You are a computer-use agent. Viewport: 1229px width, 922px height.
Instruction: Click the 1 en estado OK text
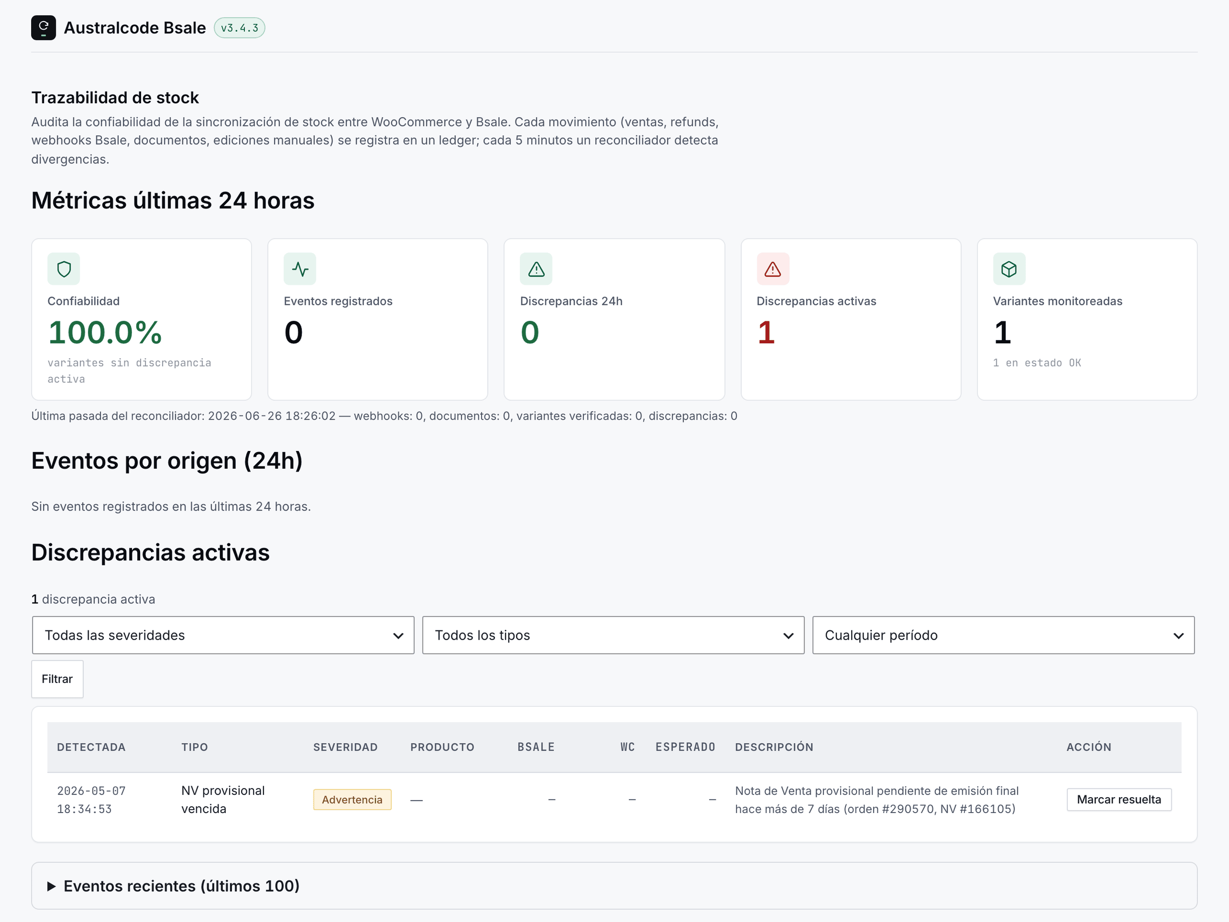(1037, 363)
